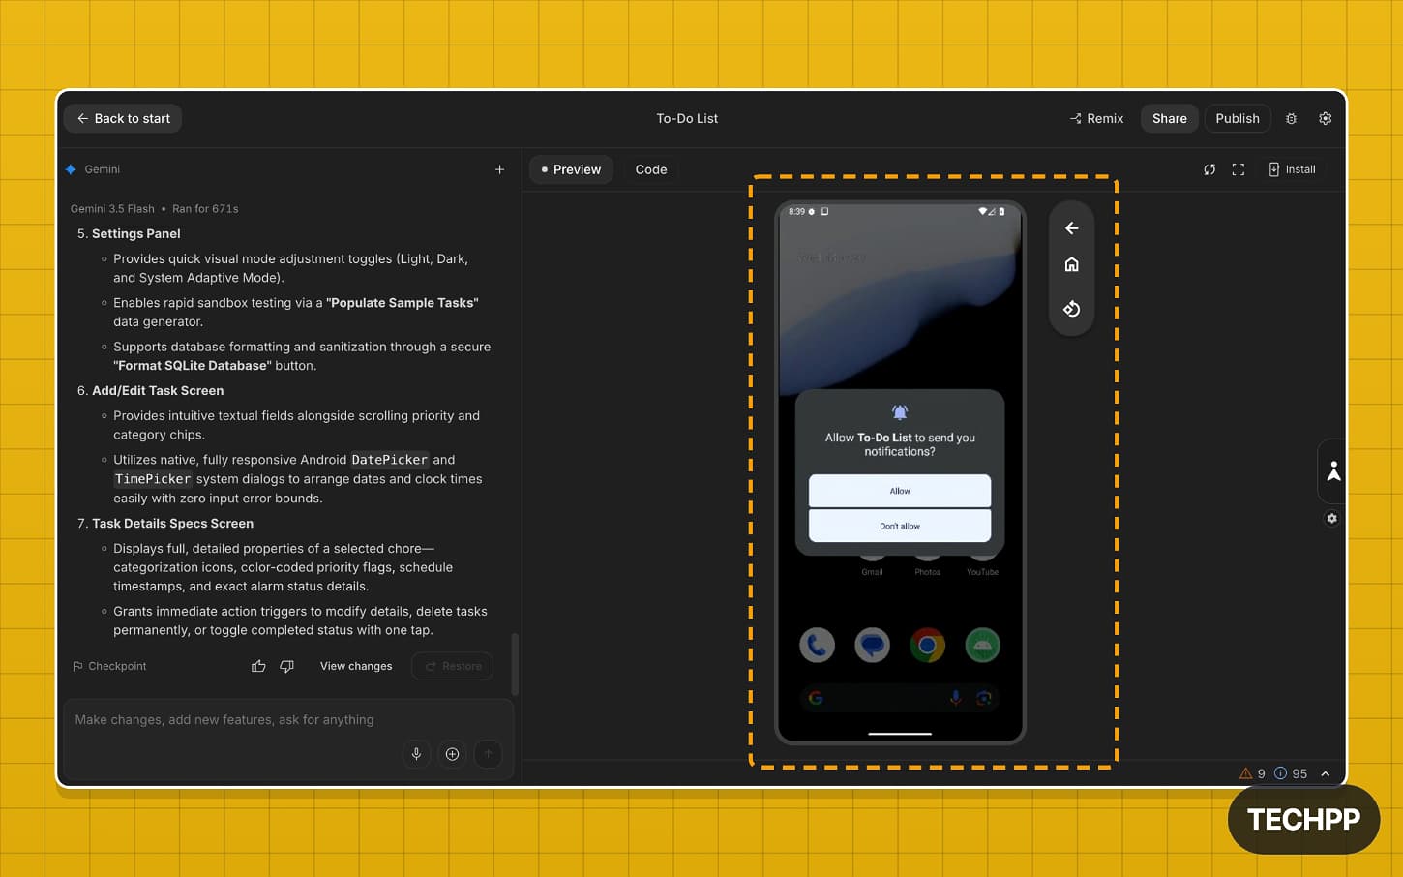Open the green Android app icon
Image resolution: width=1403 pixels, height=877 pixels.
tap(982, 645)
